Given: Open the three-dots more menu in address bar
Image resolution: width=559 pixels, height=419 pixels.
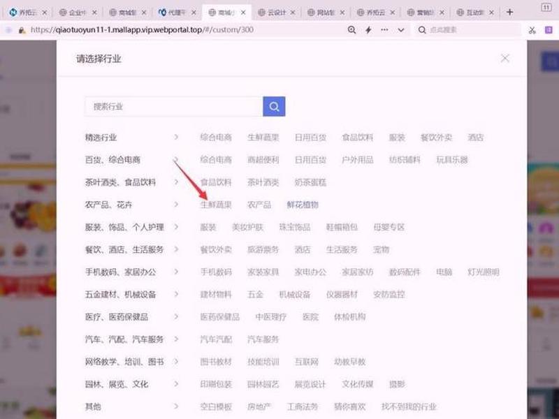Looking at the screenshot, I should (384, 30).
